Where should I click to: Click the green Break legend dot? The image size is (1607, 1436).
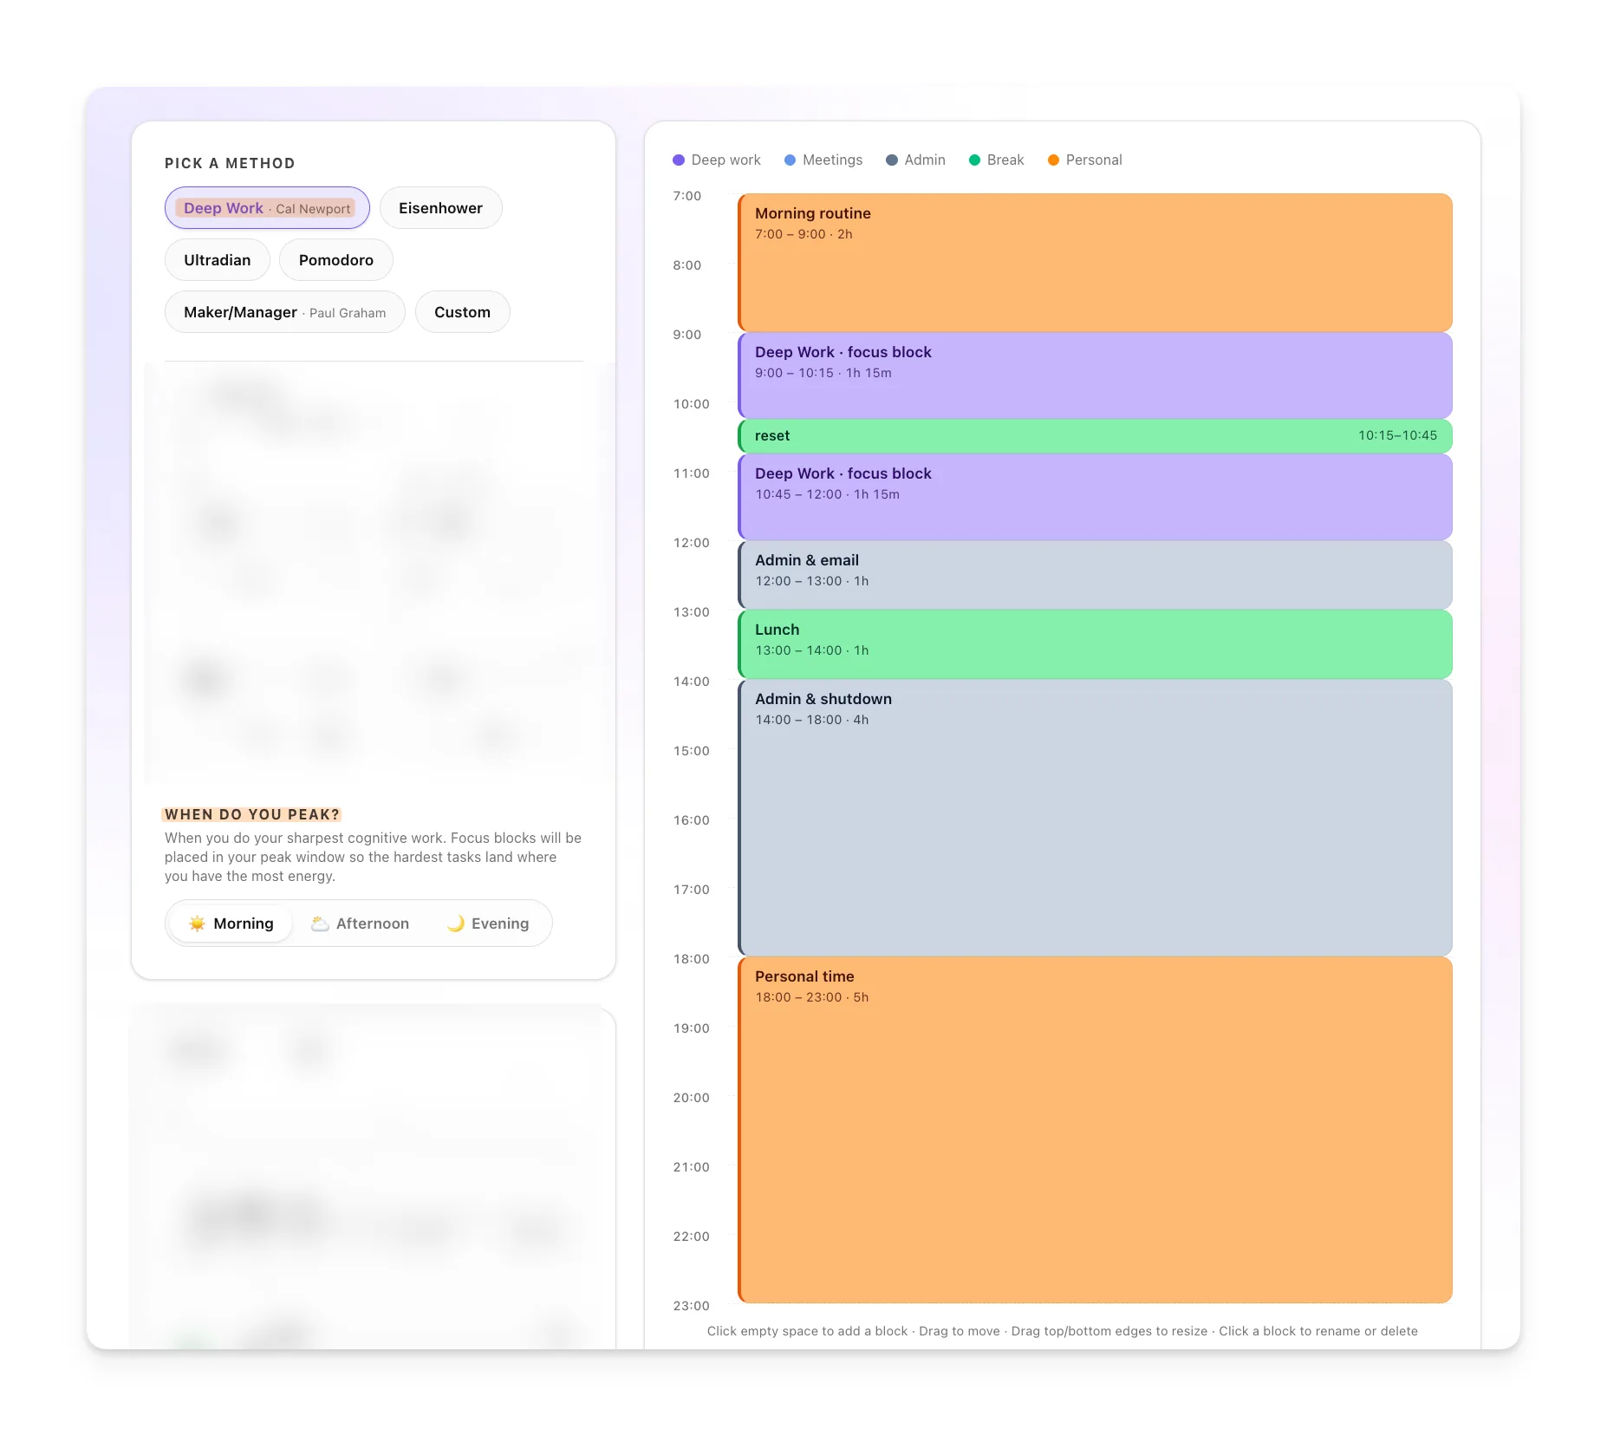click(x=974, y=160)
